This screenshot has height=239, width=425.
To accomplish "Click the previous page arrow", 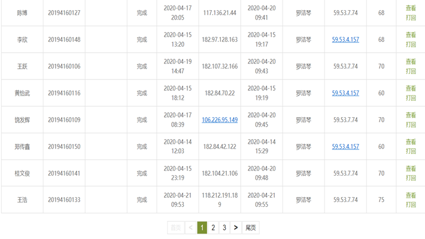I will pos(191,228).
